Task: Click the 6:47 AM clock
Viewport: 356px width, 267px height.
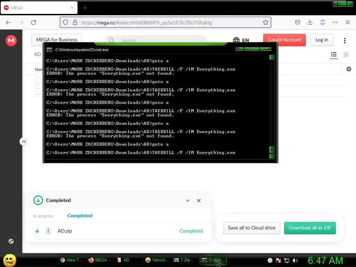Action: coord(325,260)
